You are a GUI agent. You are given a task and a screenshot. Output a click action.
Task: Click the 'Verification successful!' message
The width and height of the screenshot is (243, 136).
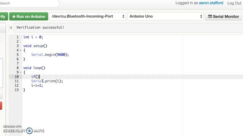[x=40, y=28]
